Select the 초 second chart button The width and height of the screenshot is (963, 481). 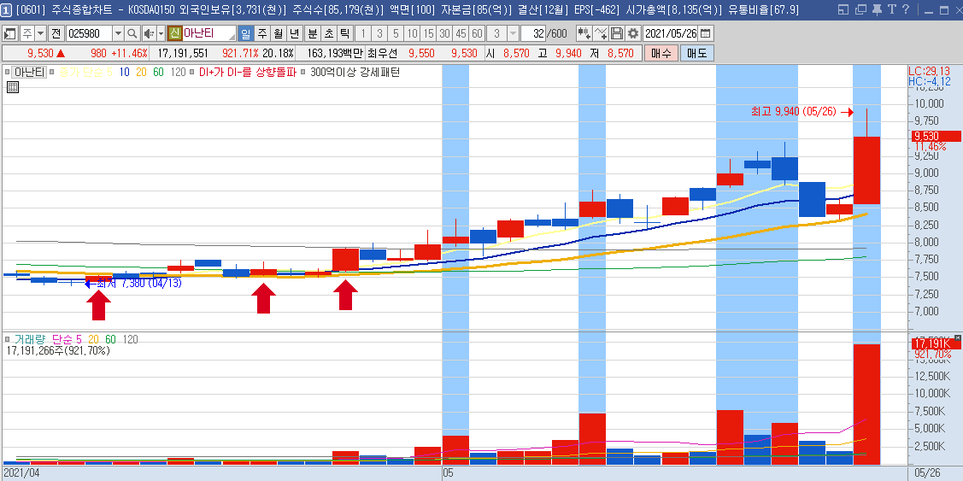coord(329,34)
